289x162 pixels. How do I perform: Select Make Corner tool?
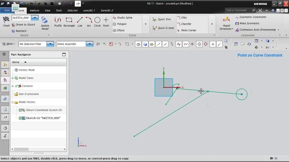tap(186, 30)
